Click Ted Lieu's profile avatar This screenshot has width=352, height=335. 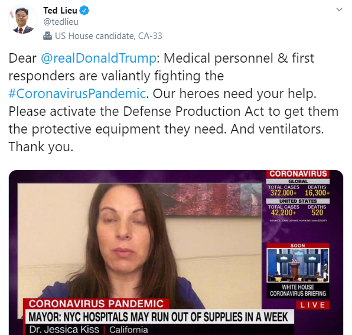(22, 19)
